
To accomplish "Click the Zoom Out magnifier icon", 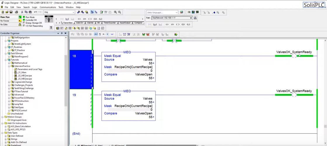I will 120,12.
